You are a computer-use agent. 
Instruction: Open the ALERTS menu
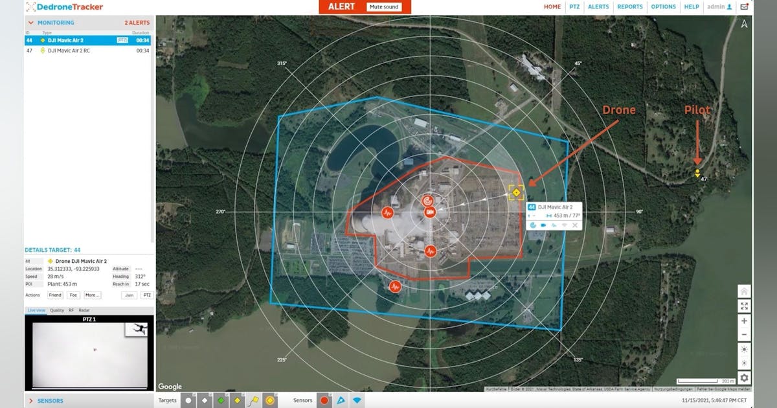598,7
